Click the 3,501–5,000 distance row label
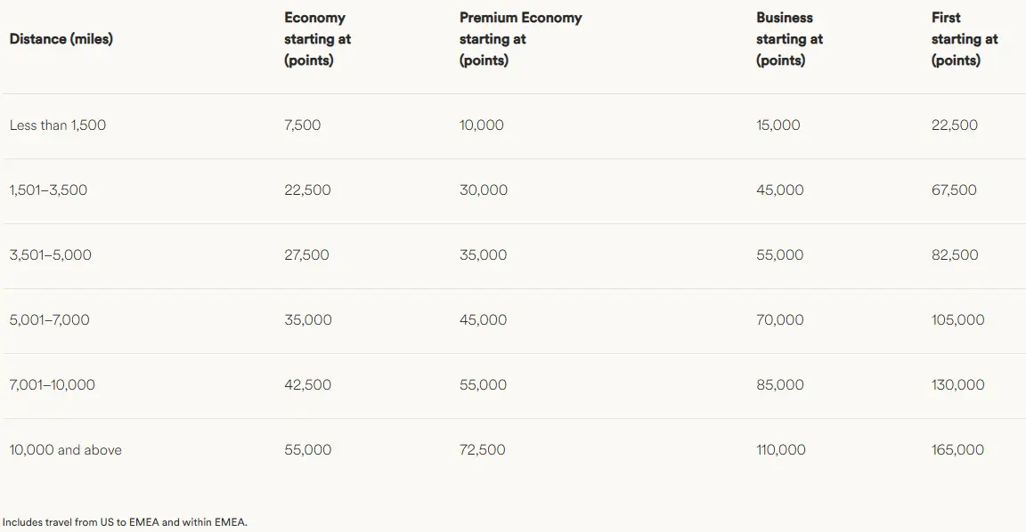Viewport: 1026px width, 532px height. tap(51, 255)
